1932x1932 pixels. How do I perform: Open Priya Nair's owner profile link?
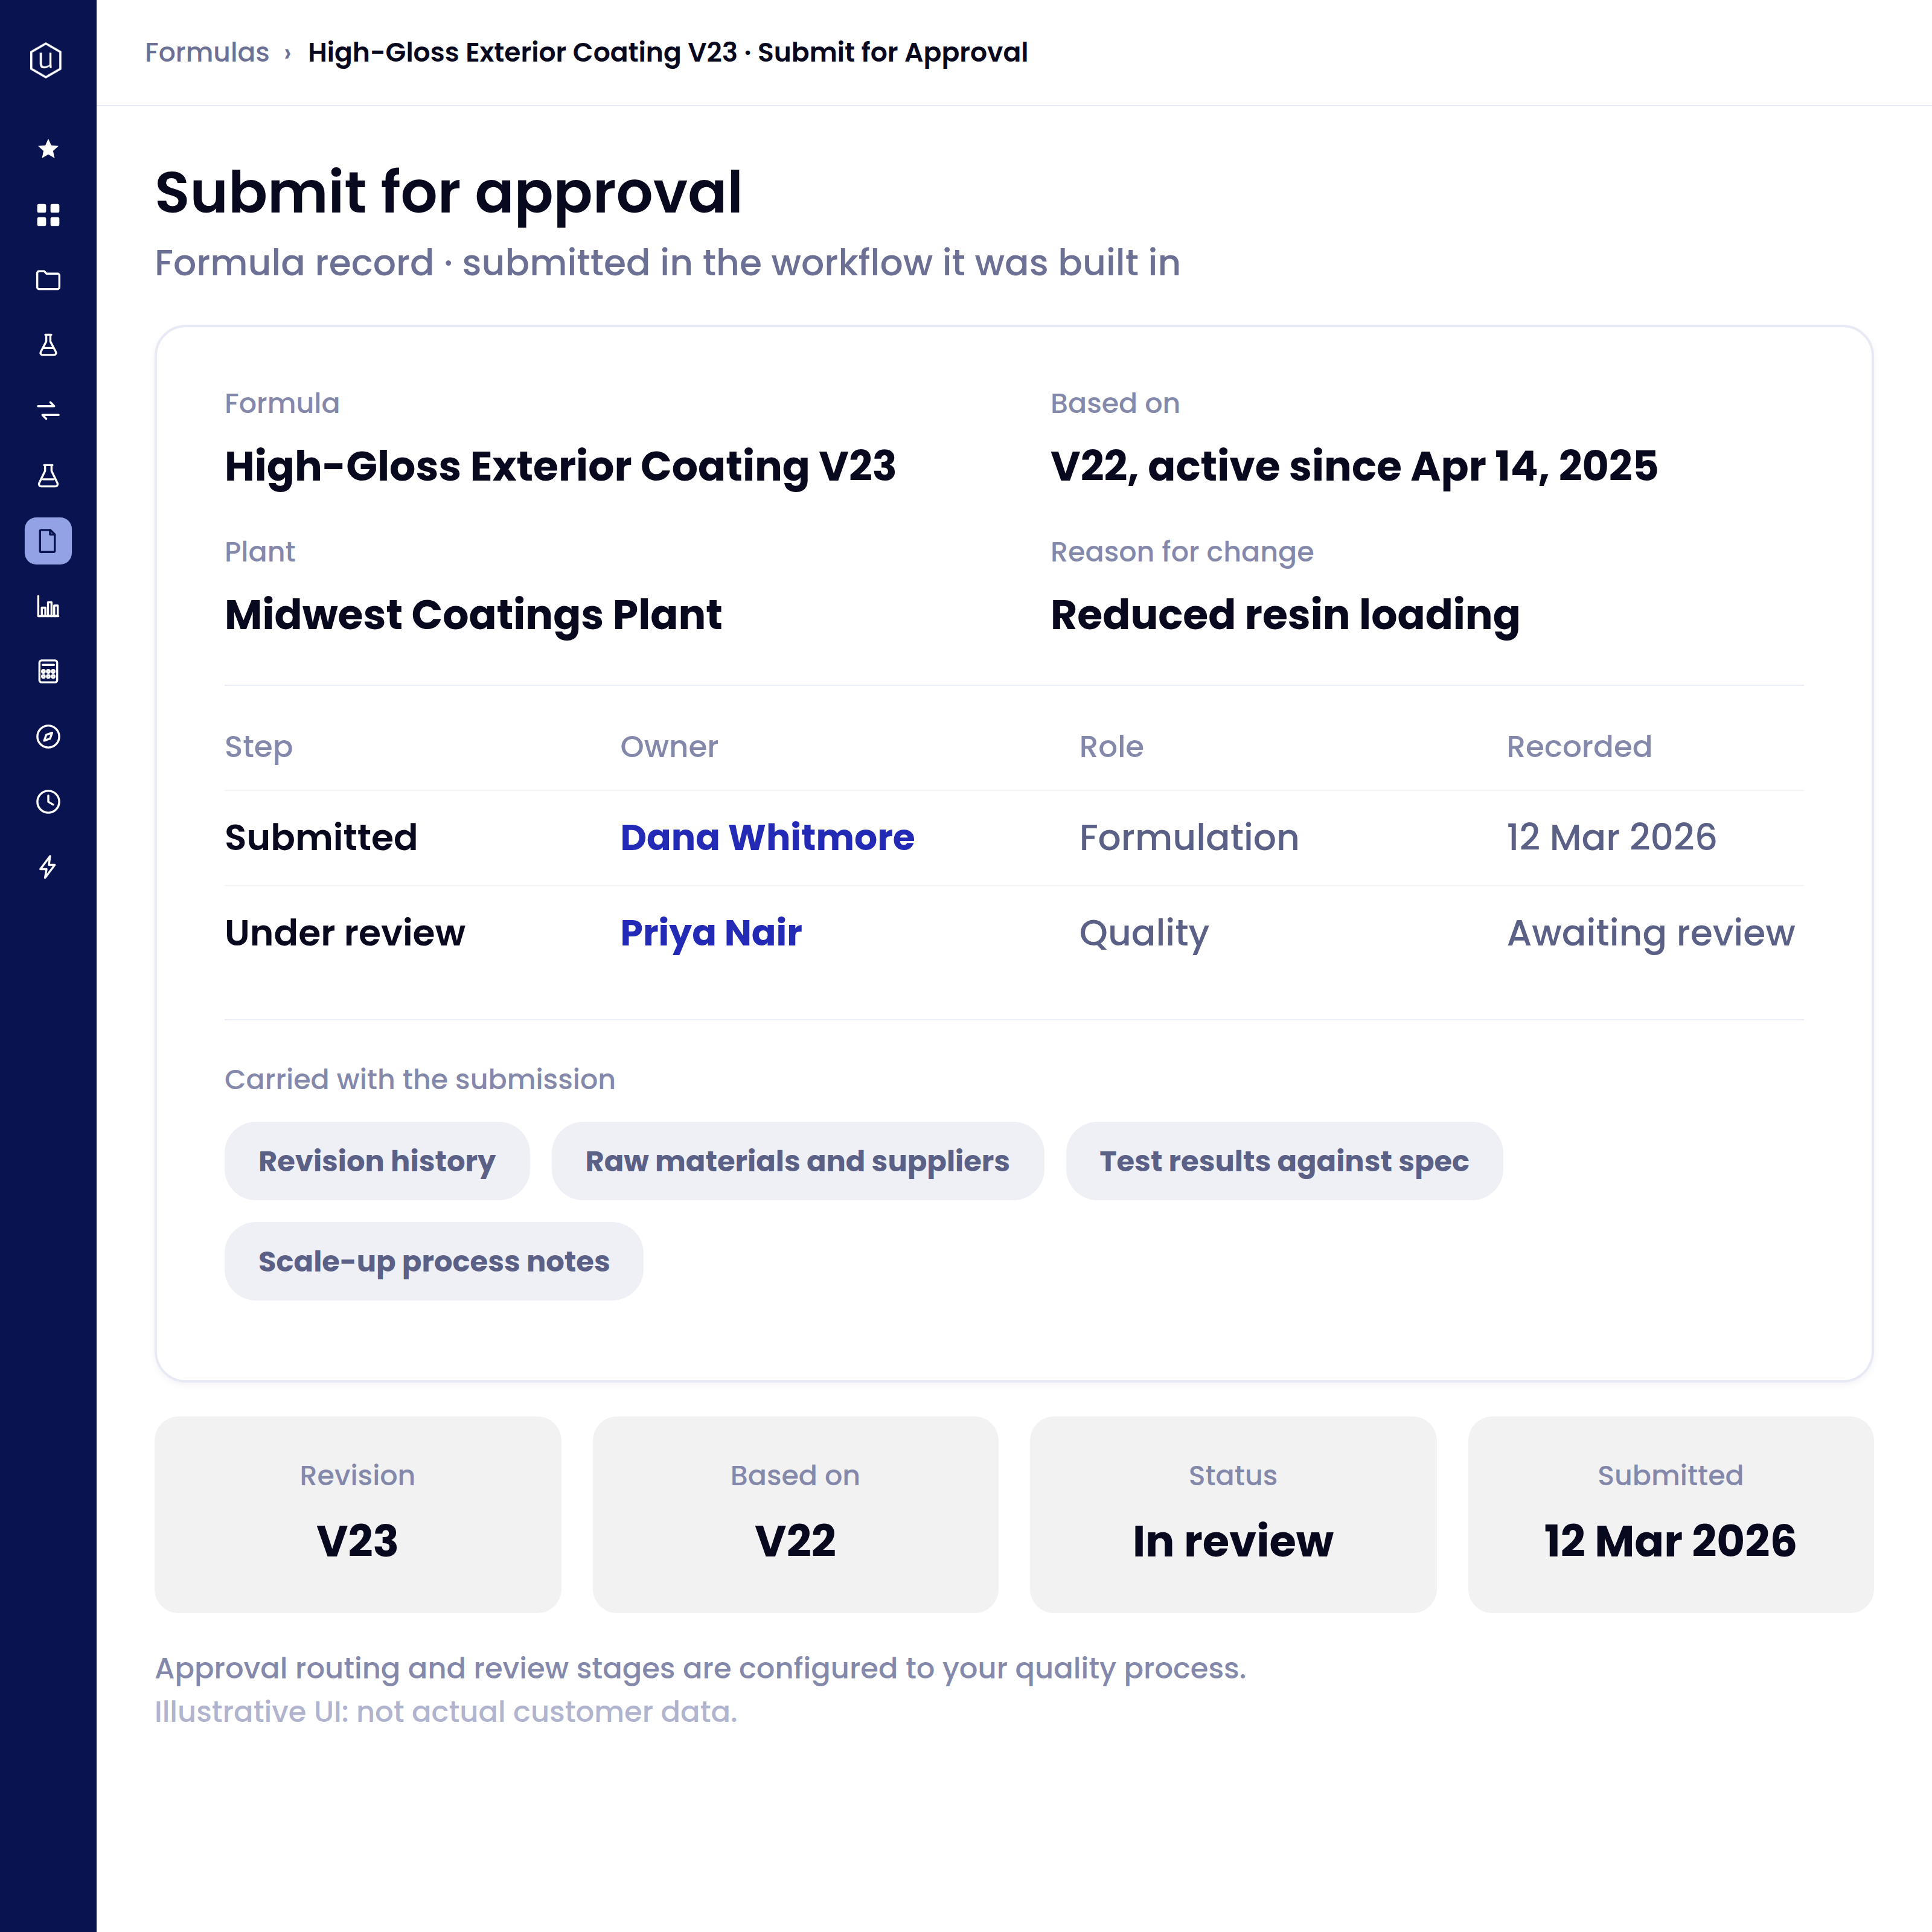(x=711, y=933)
